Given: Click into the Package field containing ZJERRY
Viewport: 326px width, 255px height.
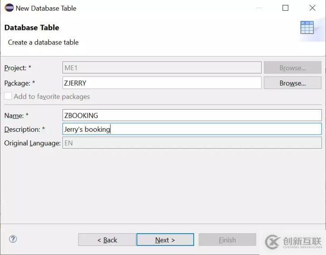Looking at the screenshot, I should 162,83.
